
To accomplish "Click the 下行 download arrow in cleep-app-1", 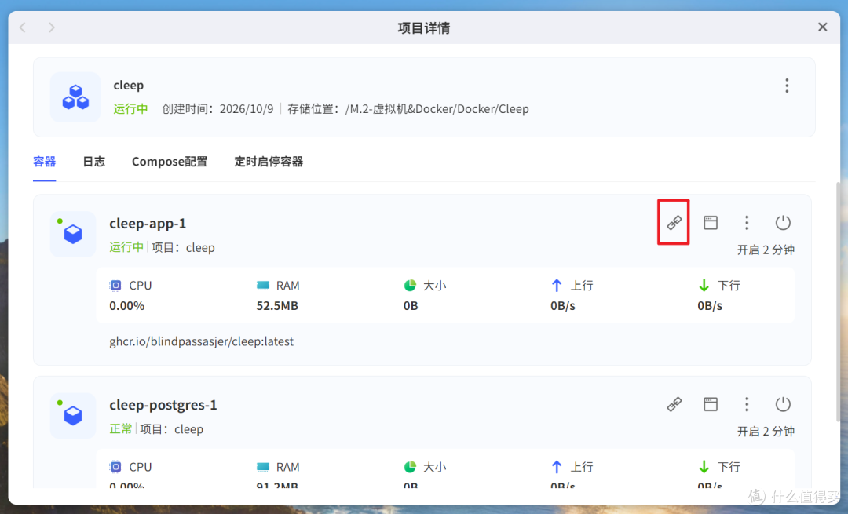I will pos(704,286).
